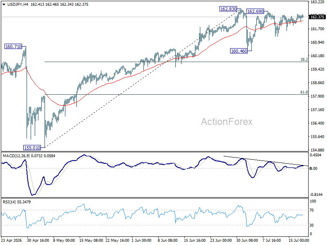Click the RSI 30 level label
The width and height of the screenshot is (327, 245).
(311, 225)
